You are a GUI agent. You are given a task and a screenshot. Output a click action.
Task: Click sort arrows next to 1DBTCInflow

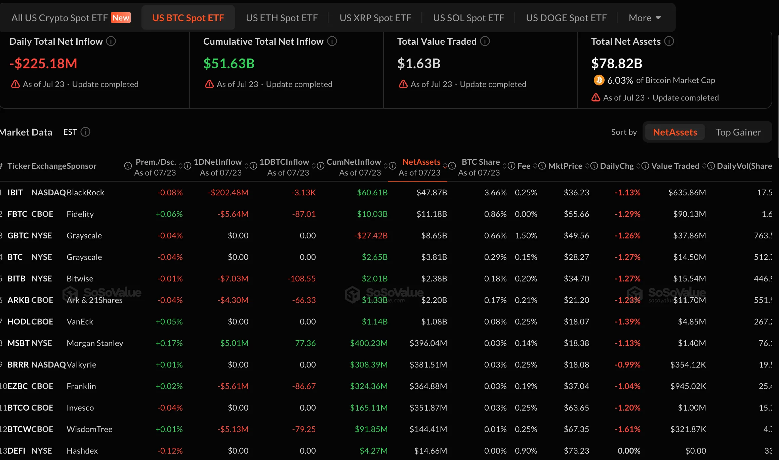coord(314,166)
